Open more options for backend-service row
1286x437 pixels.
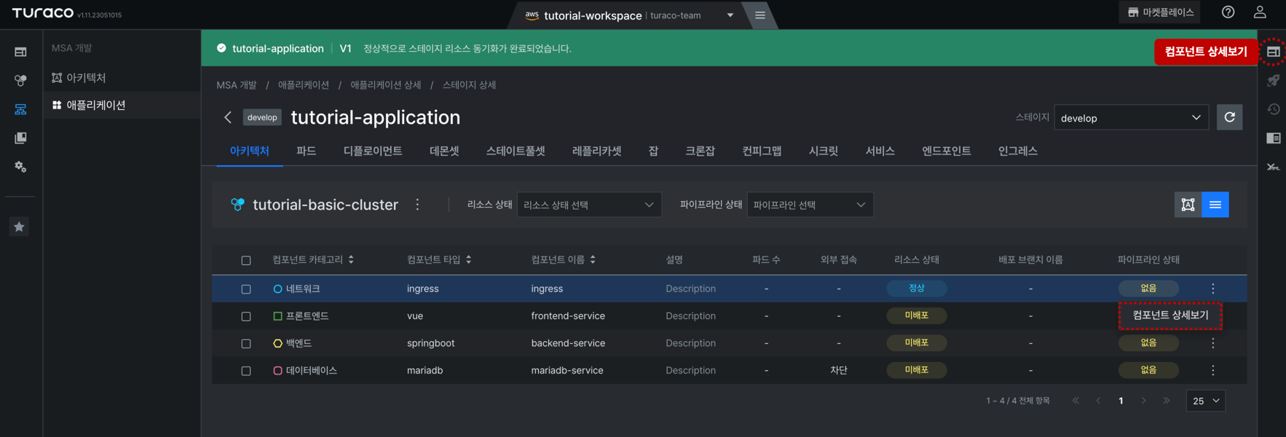click(x=1212, y=343)
